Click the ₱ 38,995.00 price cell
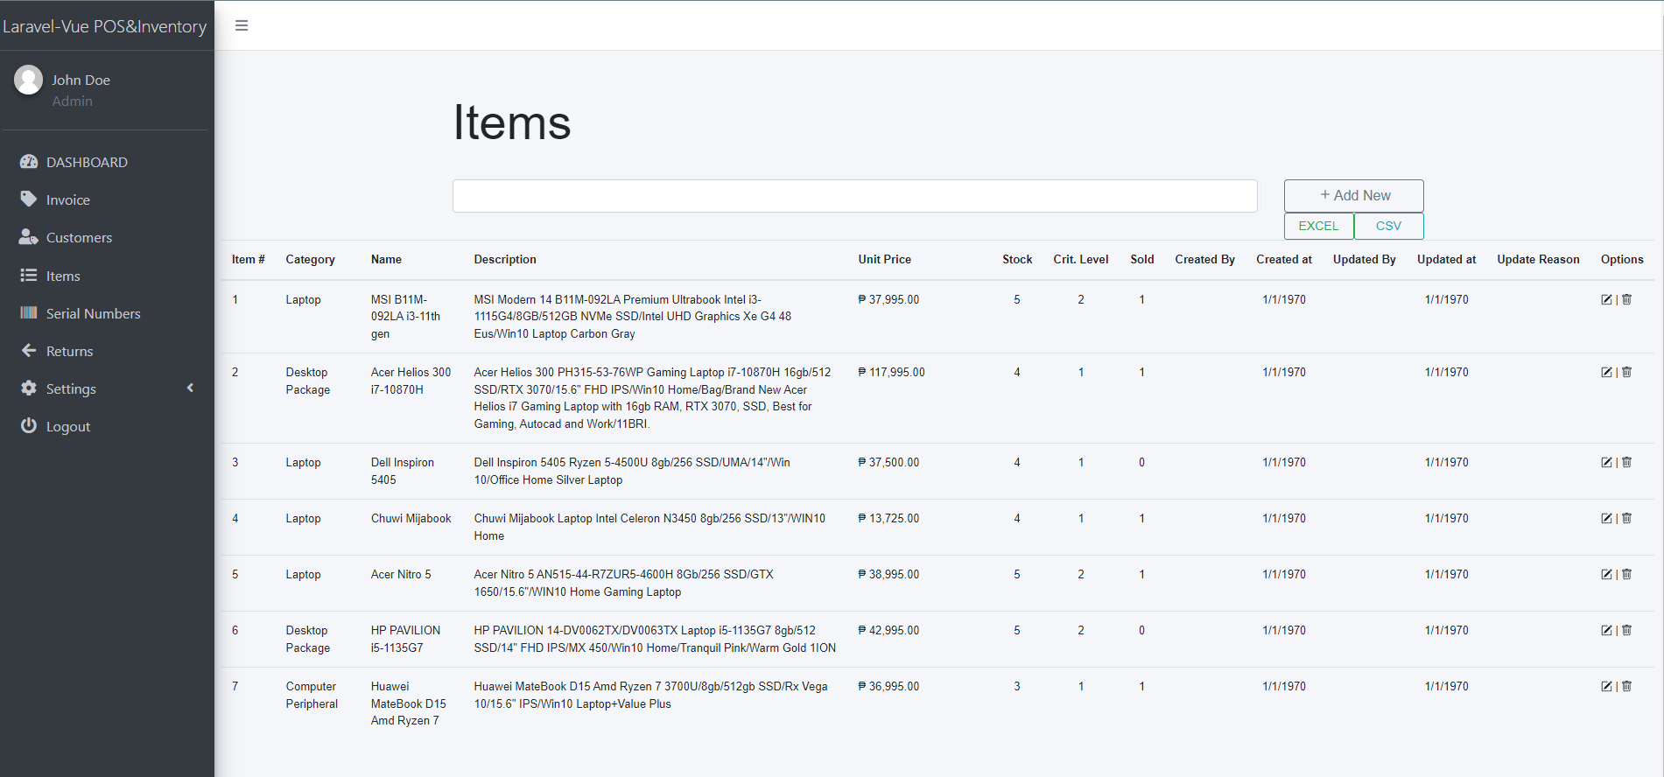This screenshot has width=1664, height=777. pyautogui.click(x=888, y=574)
